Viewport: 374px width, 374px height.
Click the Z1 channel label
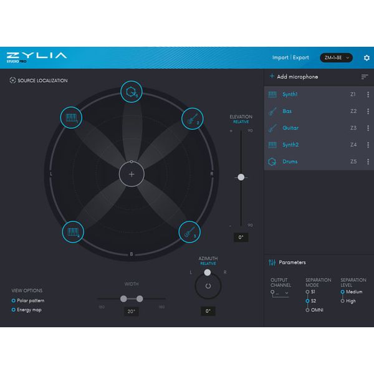tap(353, 95)
